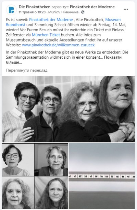137x210 pixels.
Task: Open the curly-haired woman portrait in grid
Action: [x=18, y=192]
